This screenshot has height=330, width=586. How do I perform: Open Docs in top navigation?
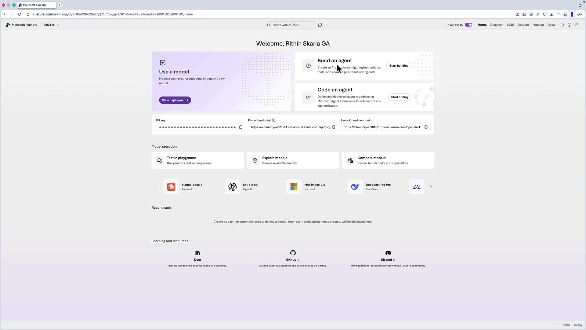click(x=551, y=25)
